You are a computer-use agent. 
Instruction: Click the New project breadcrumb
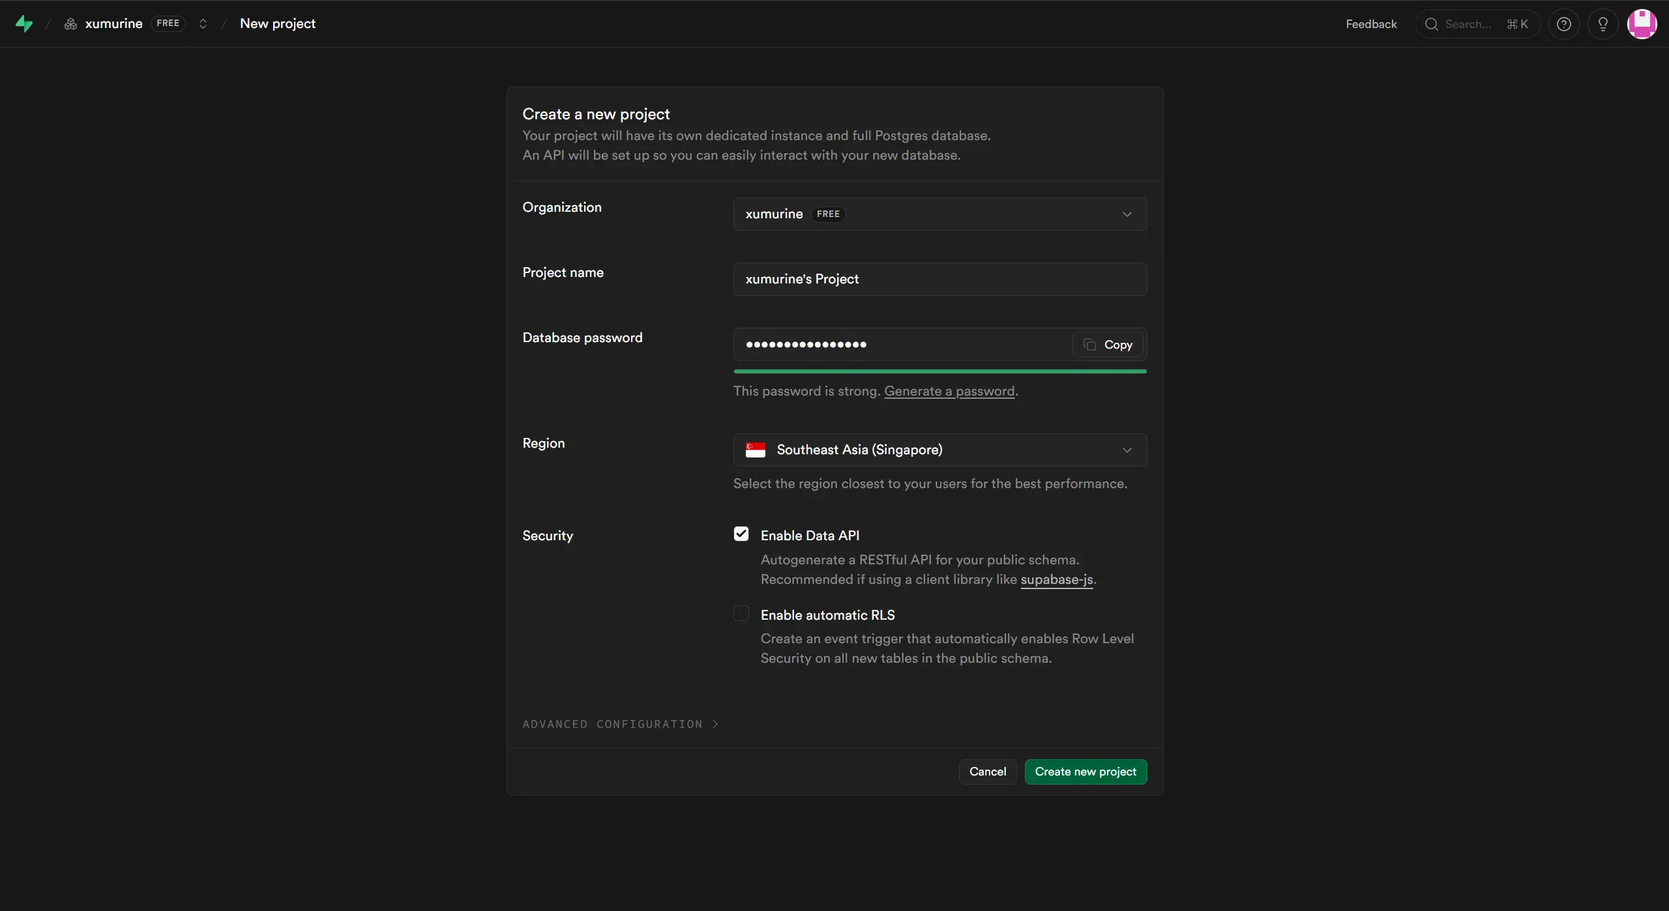click(x=278, y=24)
